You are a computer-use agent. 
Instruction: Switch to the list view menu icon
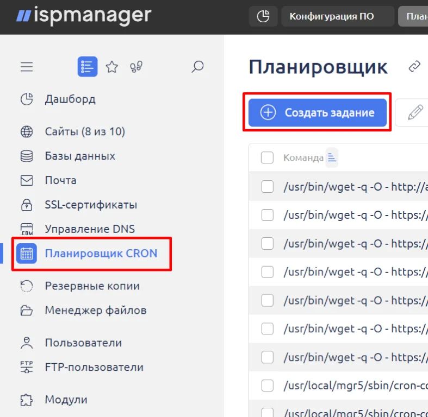(x=87, y=67)
